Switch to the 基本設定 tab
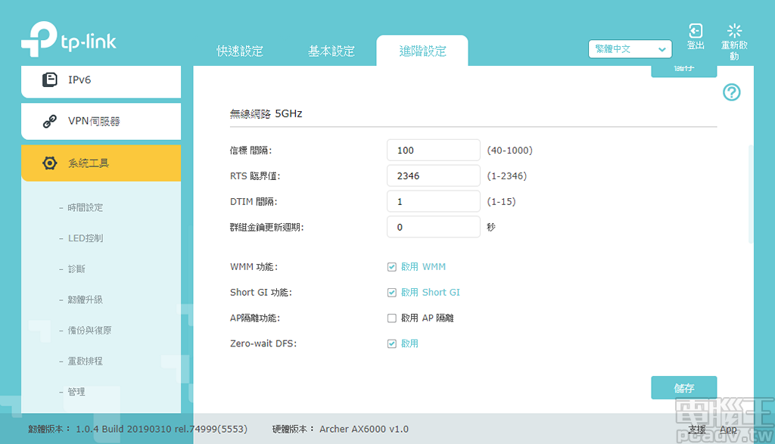 point(331,51)
